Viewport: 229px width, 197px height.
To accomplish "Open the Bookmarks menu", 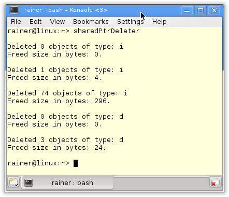I will coord(91,22).
